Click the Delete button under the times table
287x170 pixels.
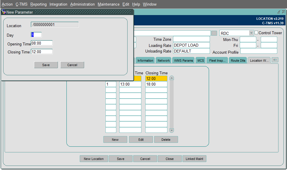[166, 139]
